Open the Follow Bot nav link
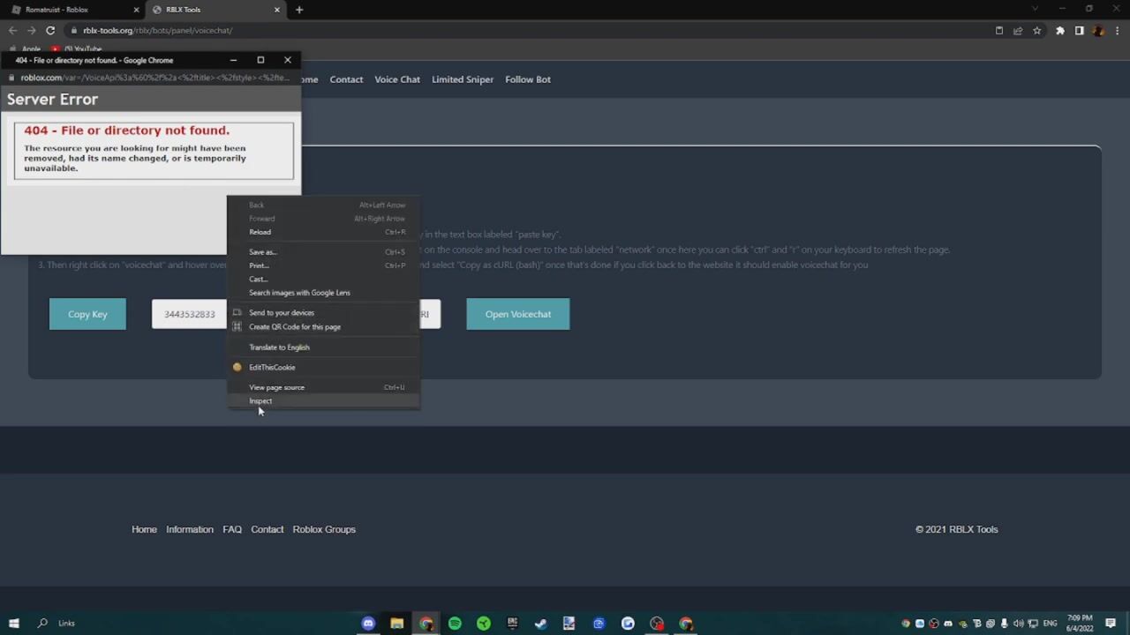 pos(528,79)
